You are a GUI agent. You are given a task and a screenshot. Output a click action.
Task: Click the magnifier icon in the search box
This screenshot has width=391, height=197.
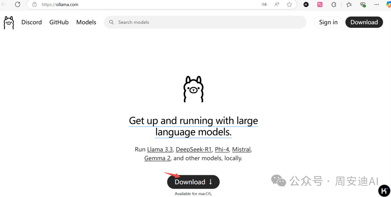point(112,22)
